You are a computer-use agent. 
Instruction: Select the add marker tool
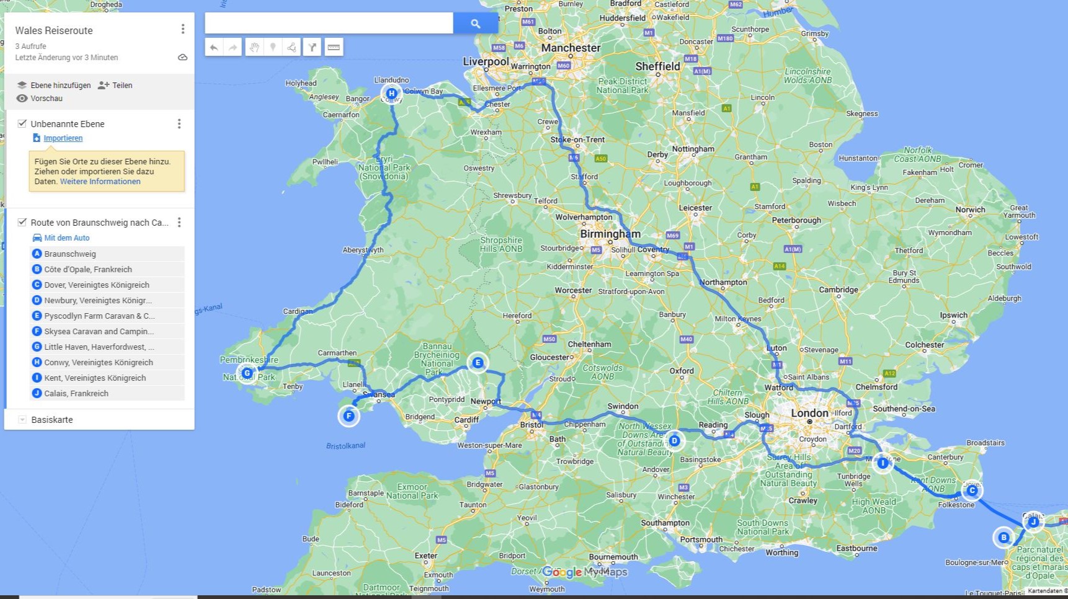click(x=273, y=47)
